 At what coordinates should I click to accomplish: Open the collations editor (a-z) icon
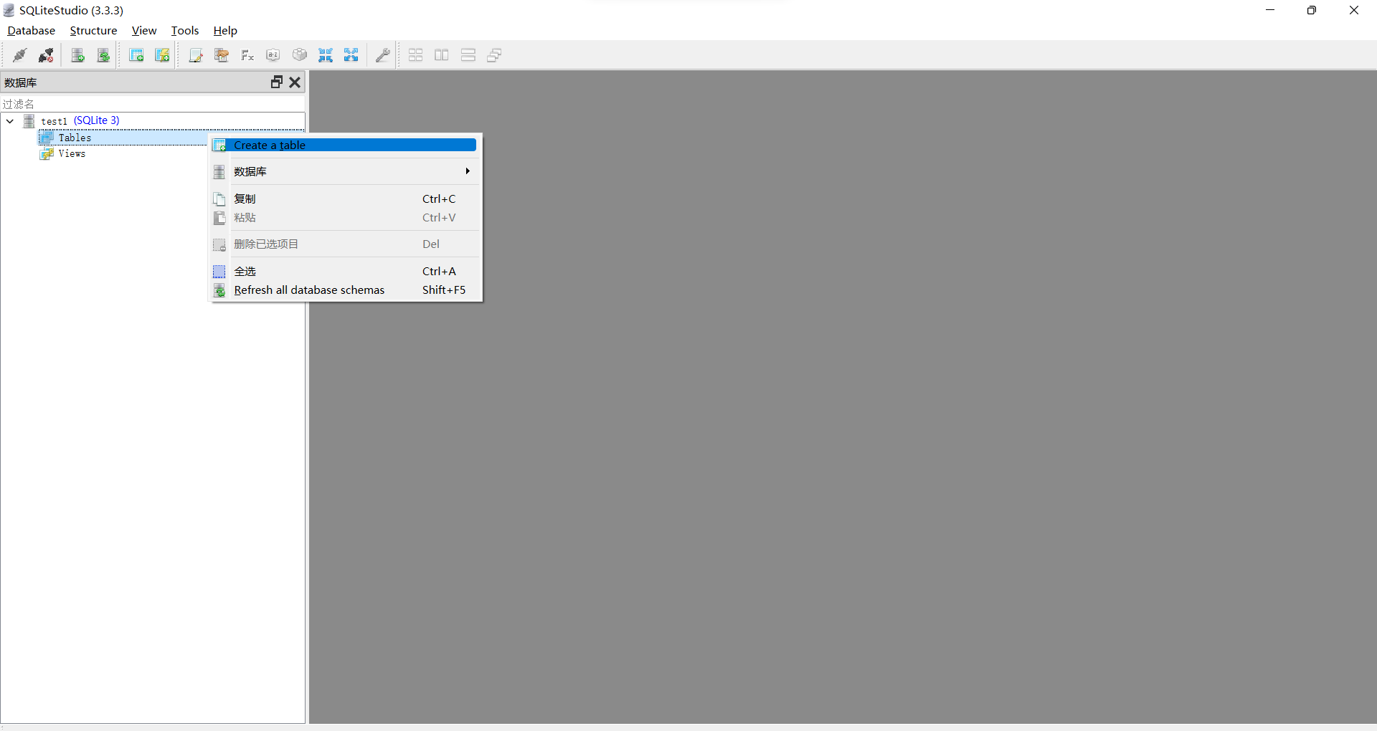(273, 55)
